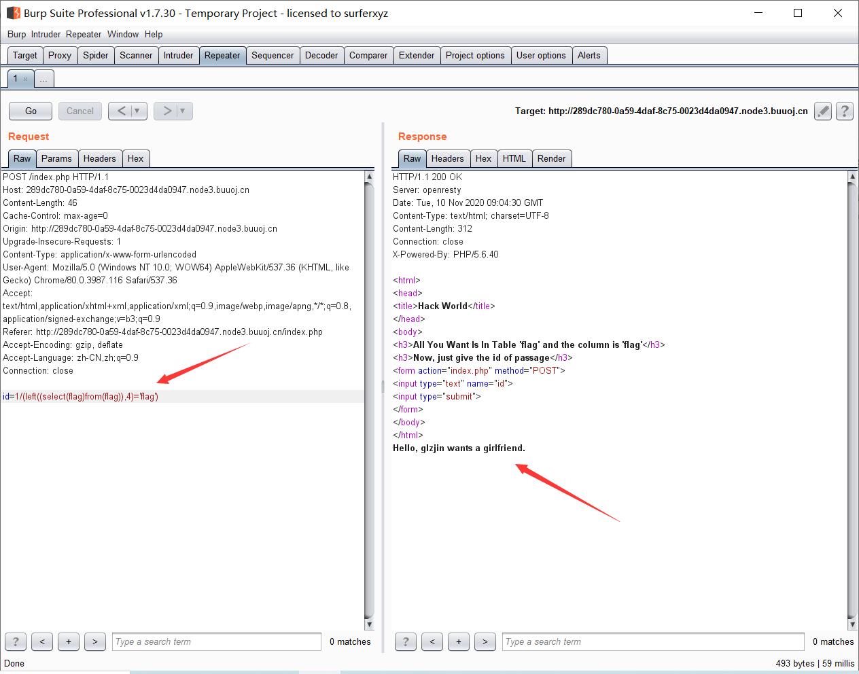Open the Burp menu
This screenshot has height=674, width=859.
[17, 34]
